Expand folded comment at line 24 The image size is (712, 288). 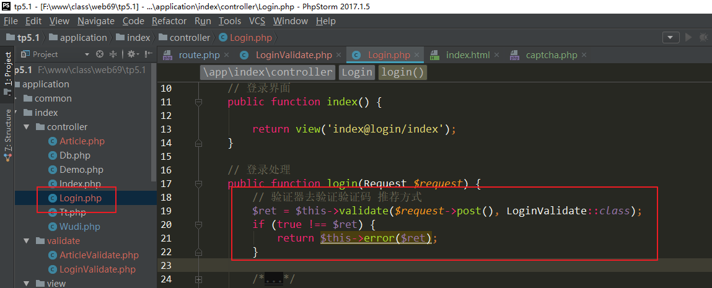click(x=198, y=279)
